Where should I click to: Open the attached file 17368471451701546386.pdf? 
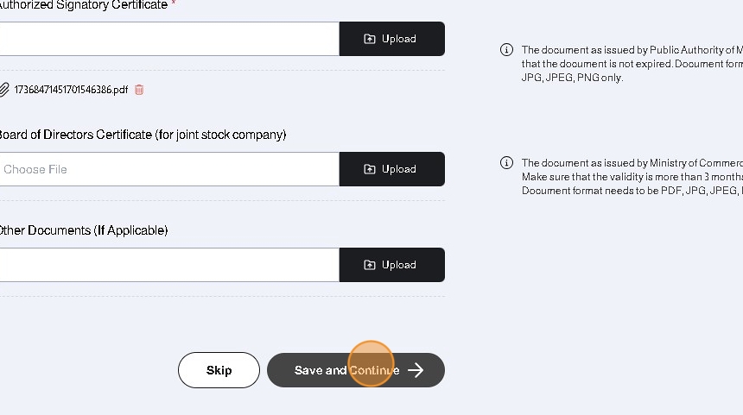tap(71, 90)
